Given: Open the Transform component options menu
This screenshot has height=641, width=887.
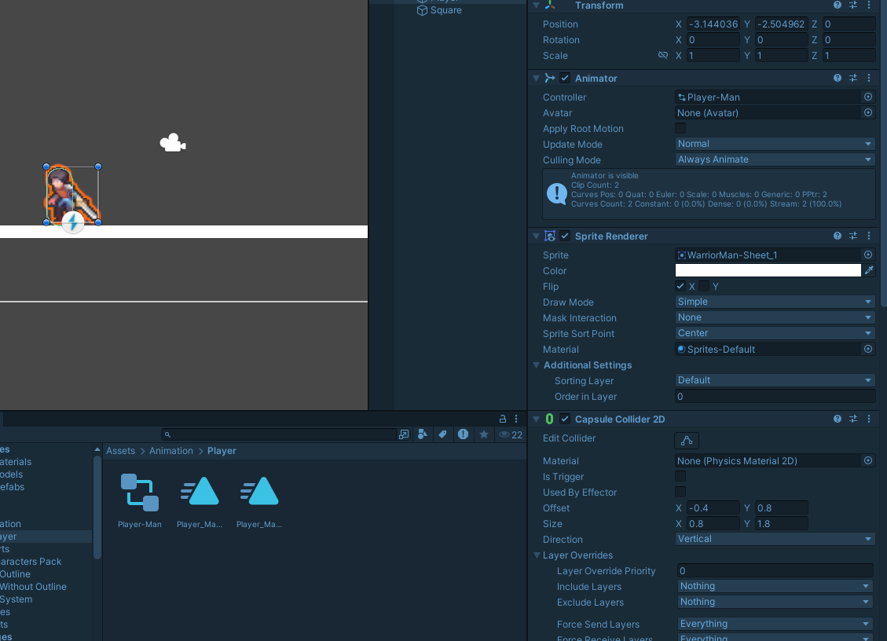Looking at the screenshot, I should click(x=869, y=5).
